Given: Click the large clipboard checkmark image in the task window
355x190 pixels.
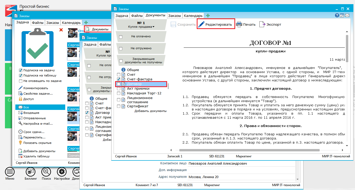Looking at the screenshot, I should [38, 47].
